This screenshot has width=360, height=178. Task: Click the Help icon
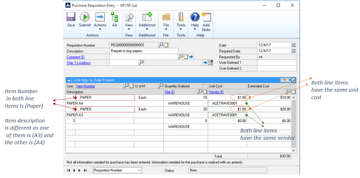(x=195, y=17)
